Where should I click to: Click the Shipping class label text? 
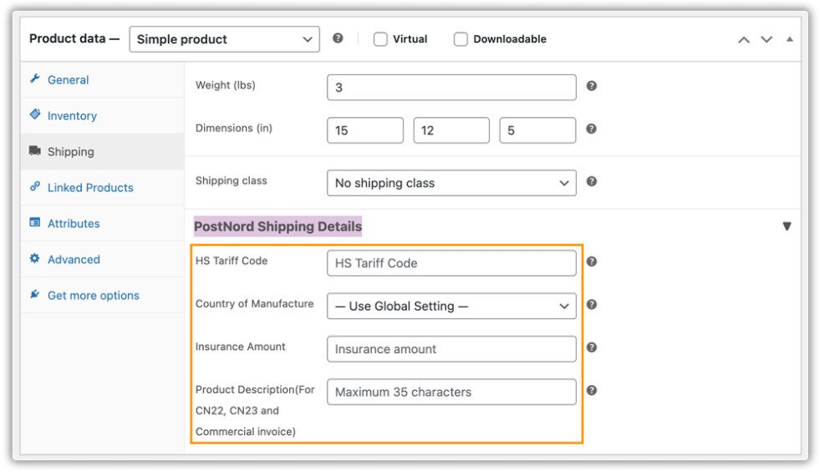(x=231, y=180)
